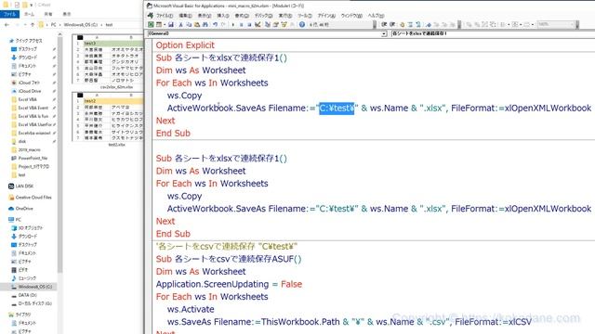595x334 pixels.
Task: Click the Explorer navigation pane scrollbar
Action: pos(59,155)
